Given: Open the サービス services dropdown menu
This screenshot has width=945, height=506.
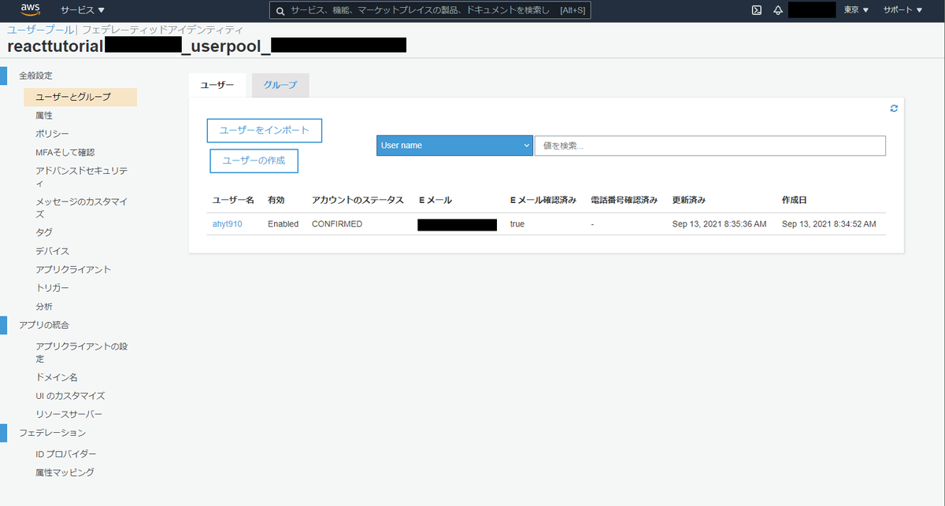Looking at the screenshot, I should [83, 10].
